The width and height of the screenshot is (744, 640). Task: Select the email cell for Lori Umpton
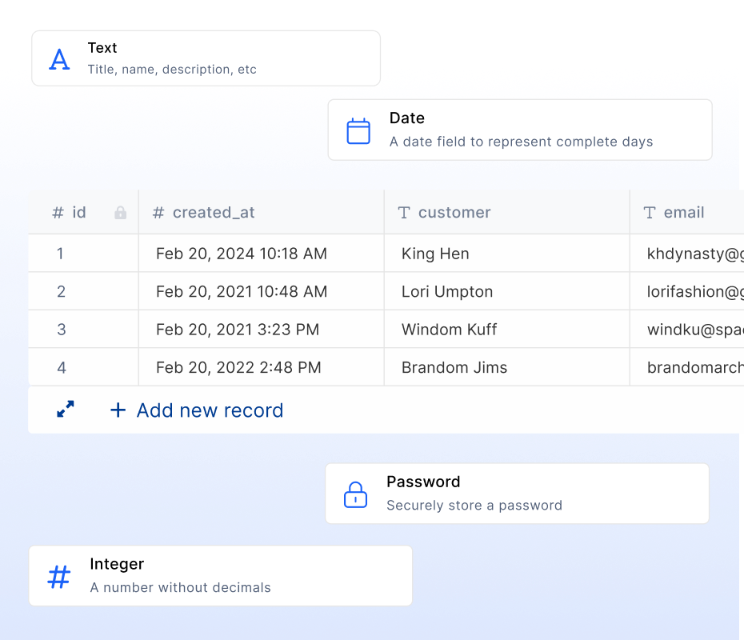click(x=688, y=291)
